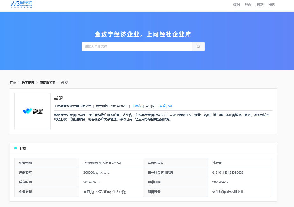Viewport: 294px width, 207px height.
Task: Open the 查看官网 link
Action: pyautogui.click(x=165, y=106)
